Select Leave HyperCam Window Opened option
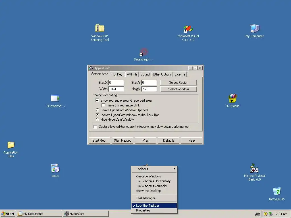This screenshot has width=291, height=218. (97, 110)
